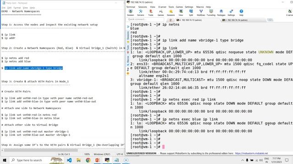This screenshot has width=293, height=164.
Task: Open the Sessions star toolbar icon
Action: click(171, 13)
